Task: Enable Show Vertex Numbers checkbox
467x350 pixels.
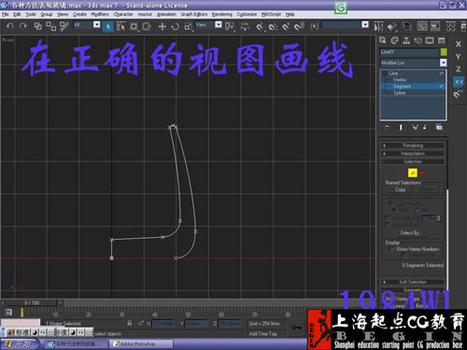Action: (x=392, y=249)
